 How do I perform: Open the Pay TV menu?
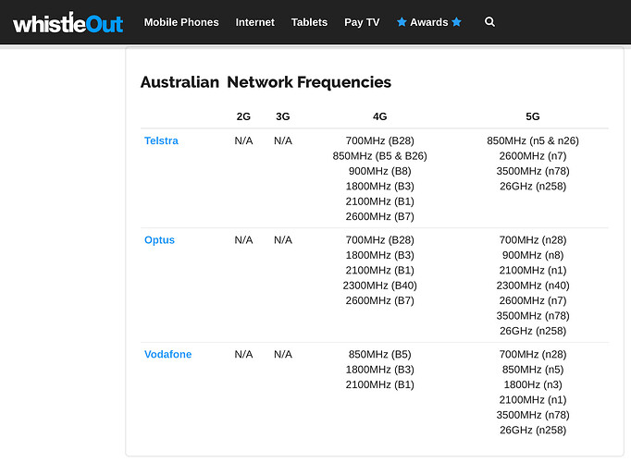[x=362, y=22]
